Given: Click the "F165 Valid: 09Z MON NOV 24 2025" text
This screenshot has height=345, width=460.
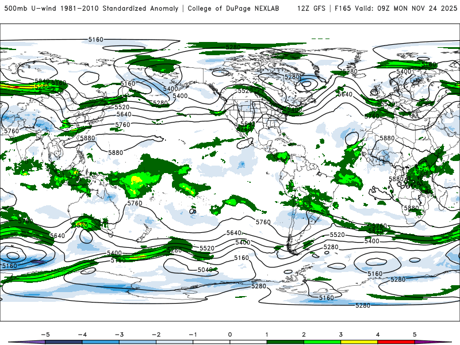Looking at the screenshot, I should click(396, 8).
